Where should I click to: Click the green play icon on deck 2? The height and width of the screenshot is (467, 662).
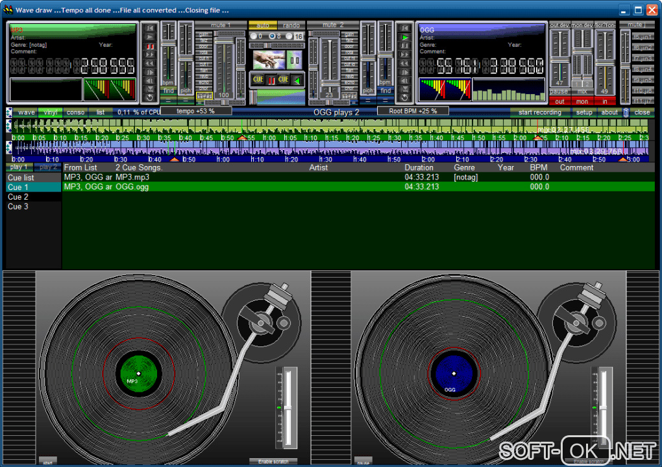pyautogui.click(x=405, y=38)
